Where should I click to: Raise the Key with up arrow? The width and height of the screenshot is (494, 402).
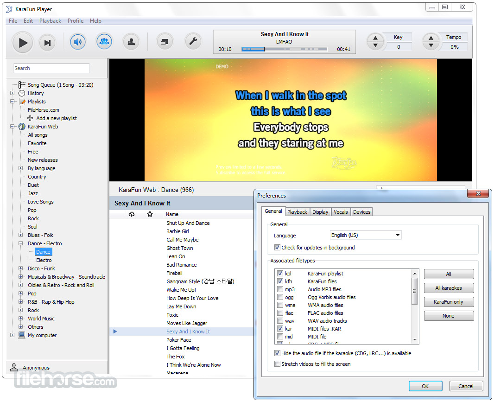coord(375,38)
